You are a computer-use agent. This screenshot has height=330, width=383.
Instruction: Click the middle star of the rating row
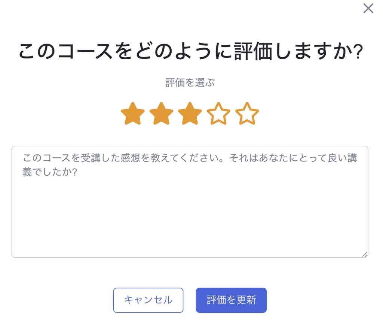tap(190, 114)
